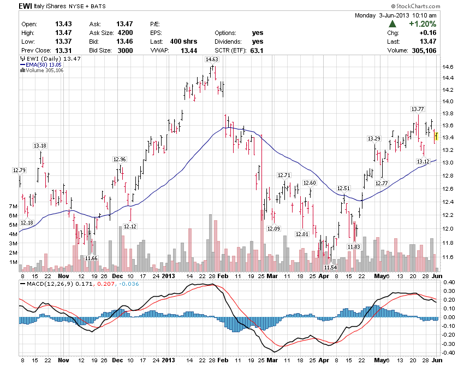Click the 12.18 low price label

(27, 222)
